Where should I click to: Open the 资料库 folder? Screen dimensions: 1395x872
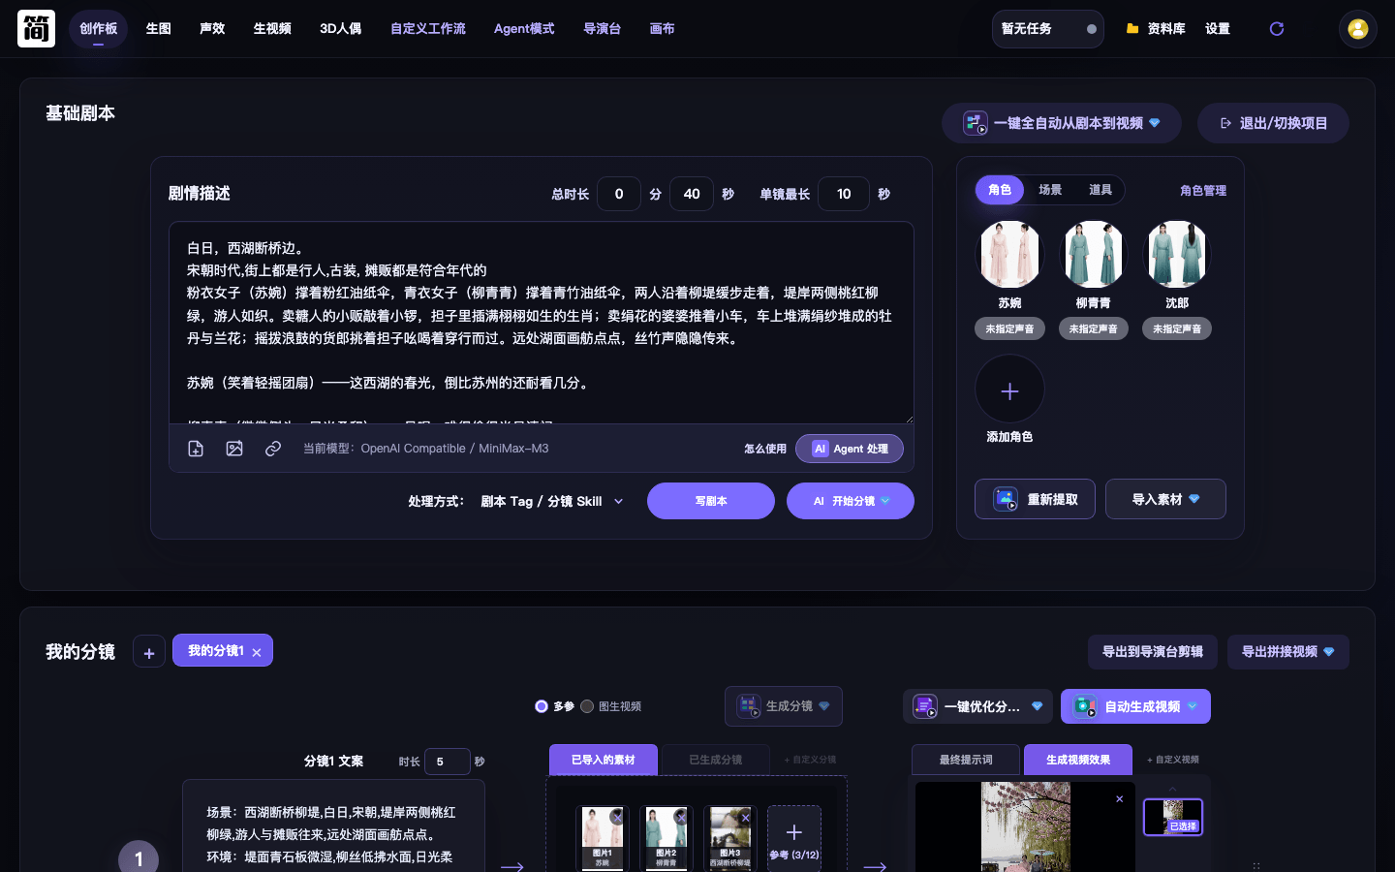1156,29
